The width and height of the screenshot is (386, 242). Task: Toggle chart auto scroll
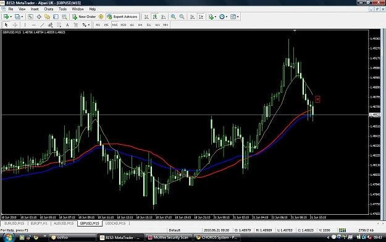192,17
